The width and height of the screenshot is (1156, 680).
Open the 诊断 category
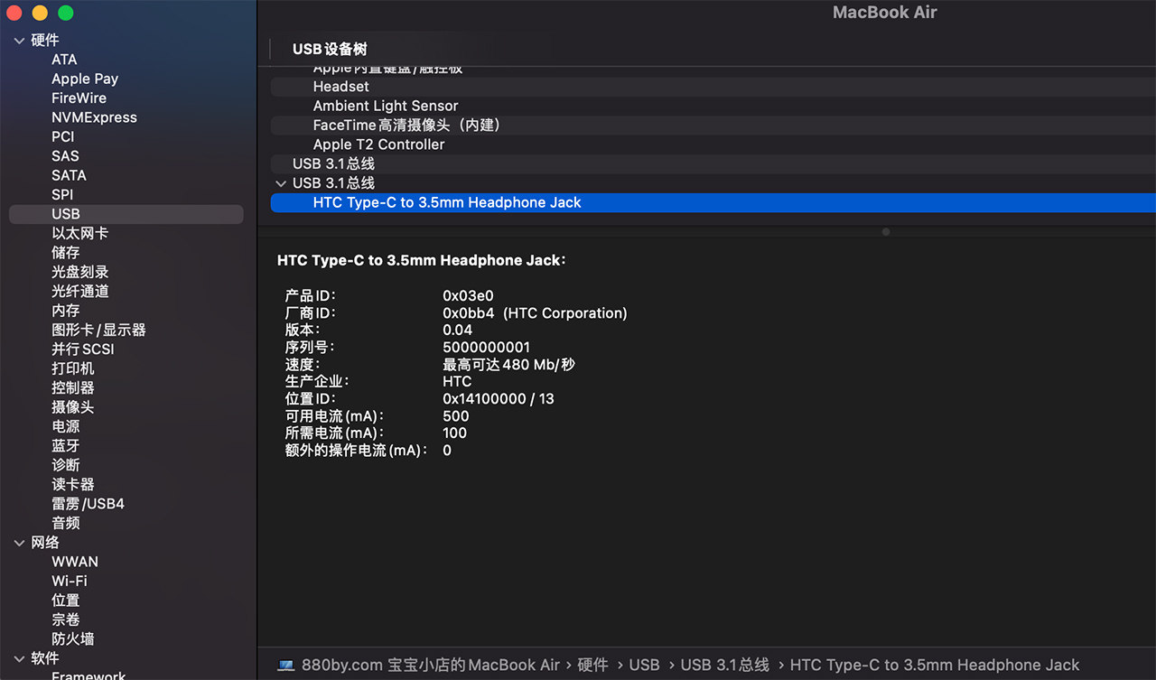click(66, 465)
